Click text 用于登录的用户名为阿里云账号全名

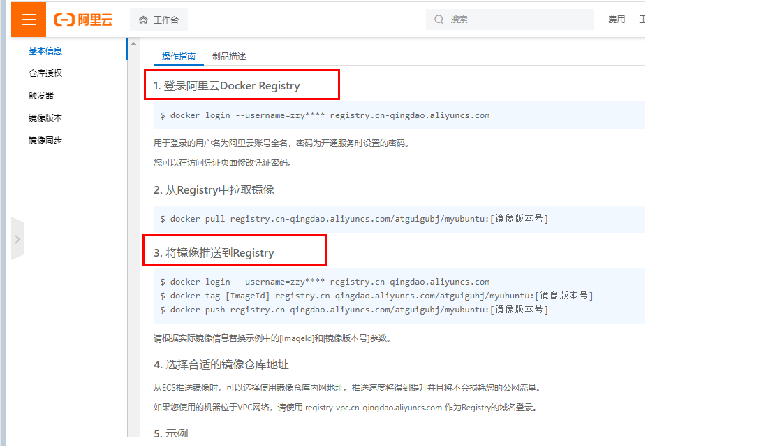pyautogui.click(x=221, y=143)
